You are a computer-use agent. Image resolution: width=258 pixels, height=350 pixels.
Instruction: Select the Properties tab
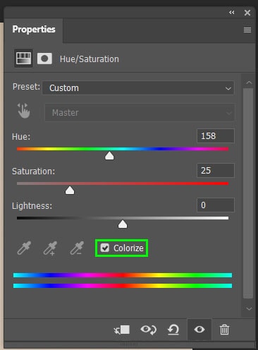pyautogui.click(x=34, y=30)
